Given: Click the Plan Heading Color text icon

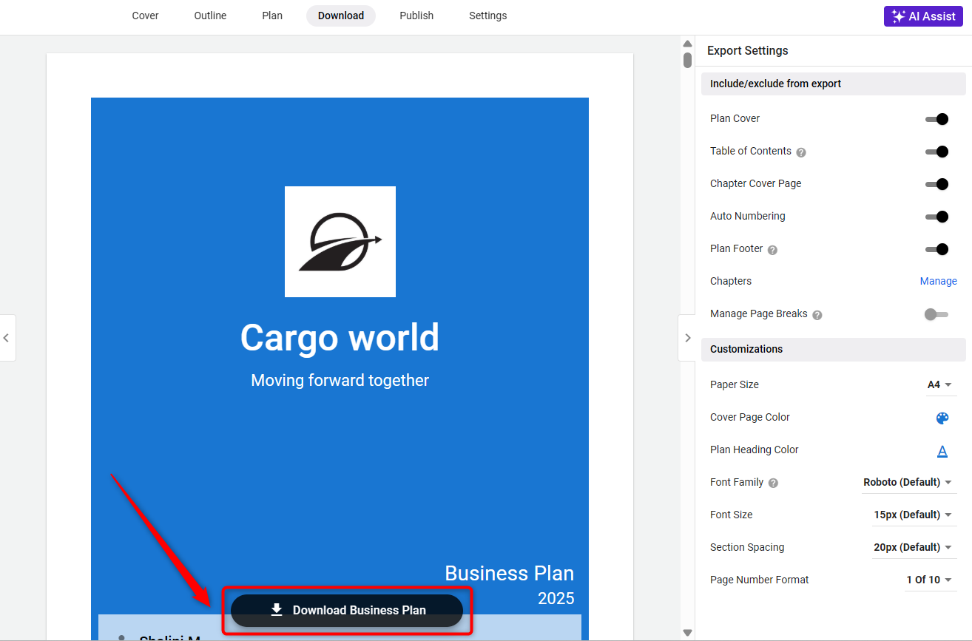Looking at the screenshot, I should (942, 450).
